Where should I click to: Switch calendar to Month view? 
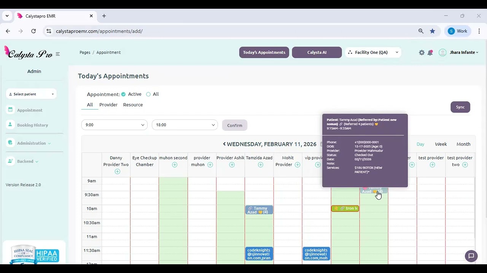point(463,144)
